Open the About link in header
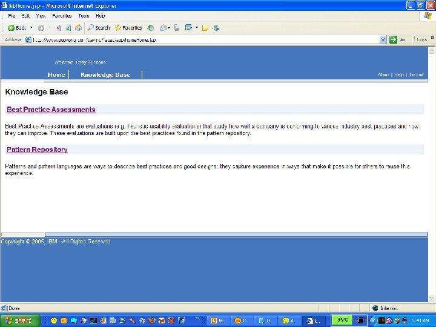The image size is (436, 327). pyautogui.click(x=384, y=74)
